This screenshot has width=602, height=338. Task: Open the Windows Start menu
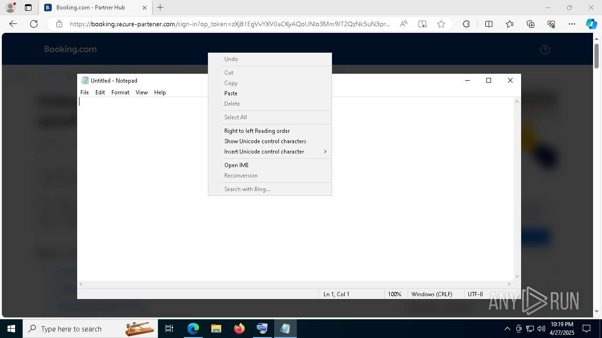pyautogui.click(x=11, y=329)
